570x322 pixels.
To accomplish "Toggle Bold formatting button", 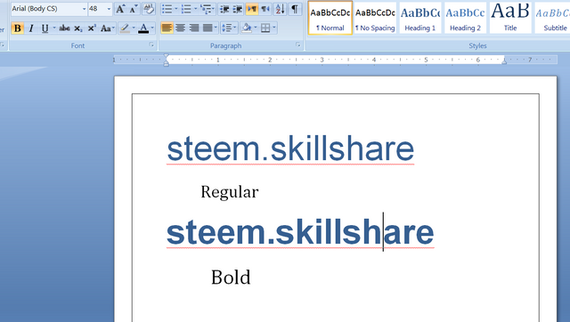I will pos(17,28).
